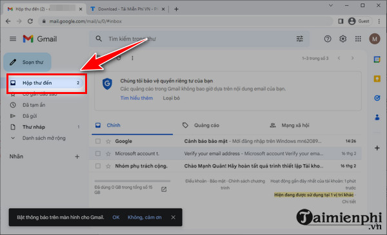The width and height of the screenshot is (387, 235).
Task: Star the Nhóm phụ trách cộng email
Action: click(x=108, y=166)
